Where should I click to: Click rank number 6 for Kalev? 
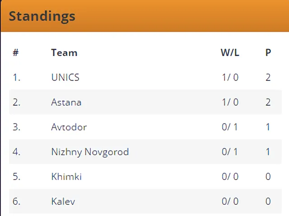(17, 201)
